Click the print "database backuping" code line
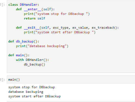Image resolution: width=135 pixels, height=102 pixels. point(42,46)
